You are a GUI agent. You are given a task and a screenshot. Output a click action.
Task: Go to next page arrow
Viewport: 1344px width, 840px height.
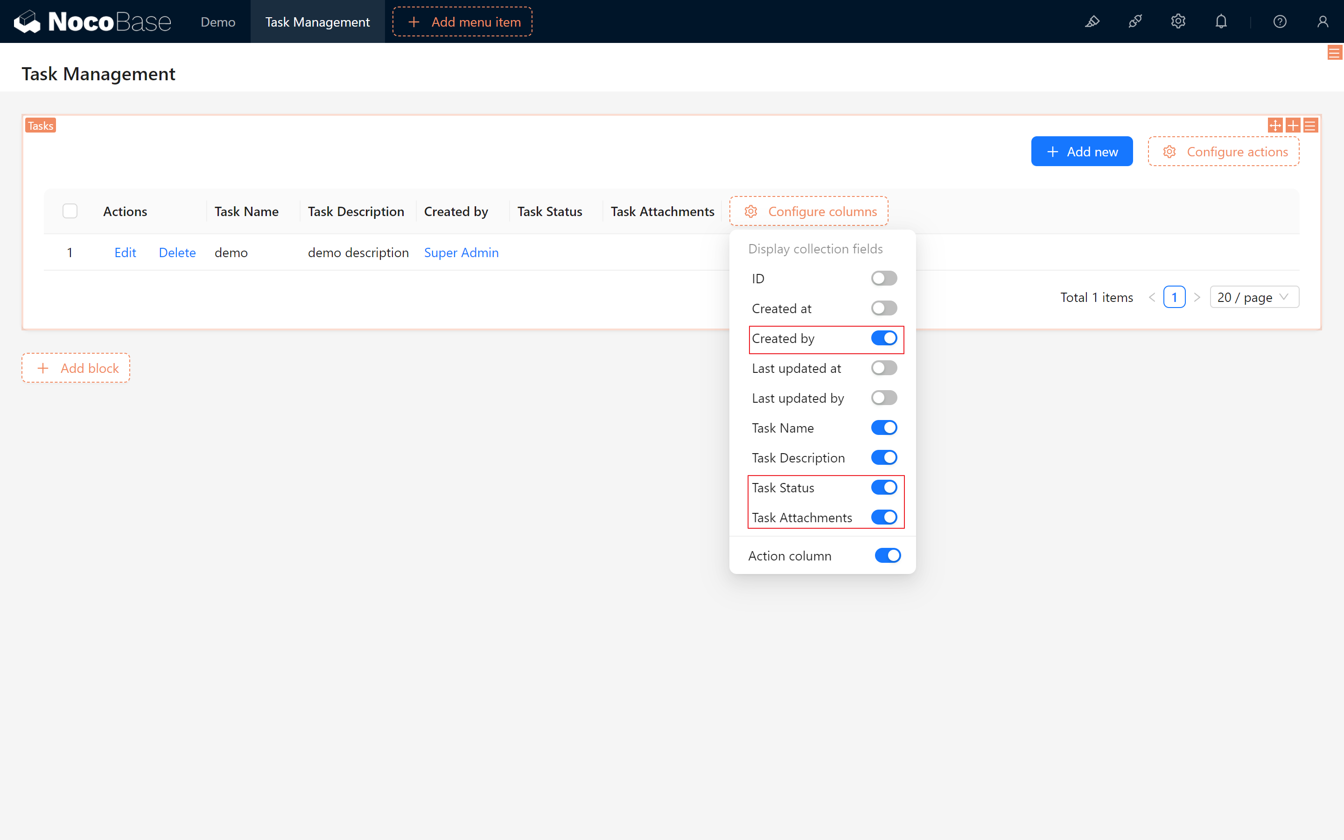click(x=1197, y=297)
